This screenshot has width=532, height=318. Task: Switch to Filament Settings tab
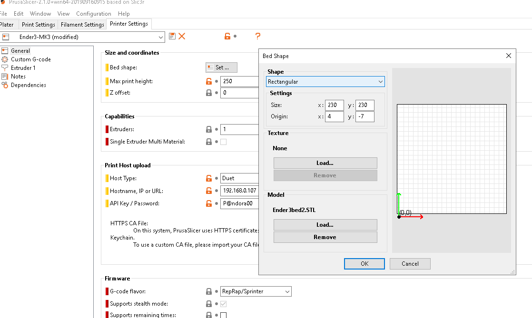pyautogui.click(x=82, y=24)
